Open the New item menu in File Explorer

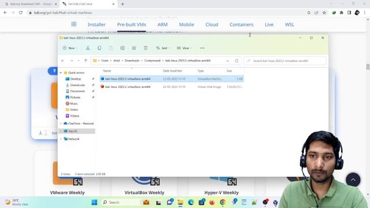70,48
